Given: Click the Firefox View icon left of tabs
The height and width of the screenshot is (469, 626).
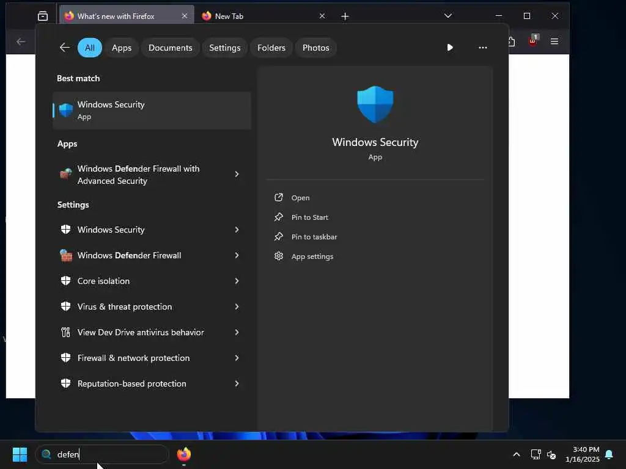Looking at the screenshot, I should tap(43, 16).
